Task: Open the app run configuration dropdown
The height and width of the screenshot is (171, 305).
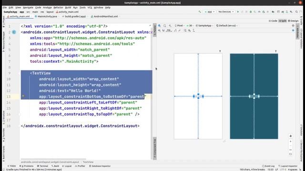Action: click(x=209, y=12)
